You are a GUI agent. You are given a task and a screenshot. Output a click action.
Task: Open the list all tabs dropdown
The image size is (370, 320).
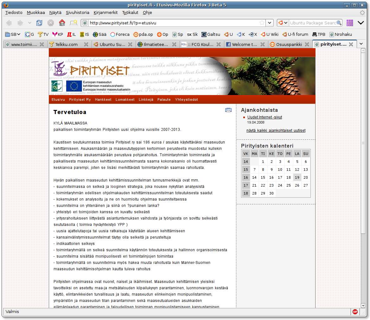point(361,44)
